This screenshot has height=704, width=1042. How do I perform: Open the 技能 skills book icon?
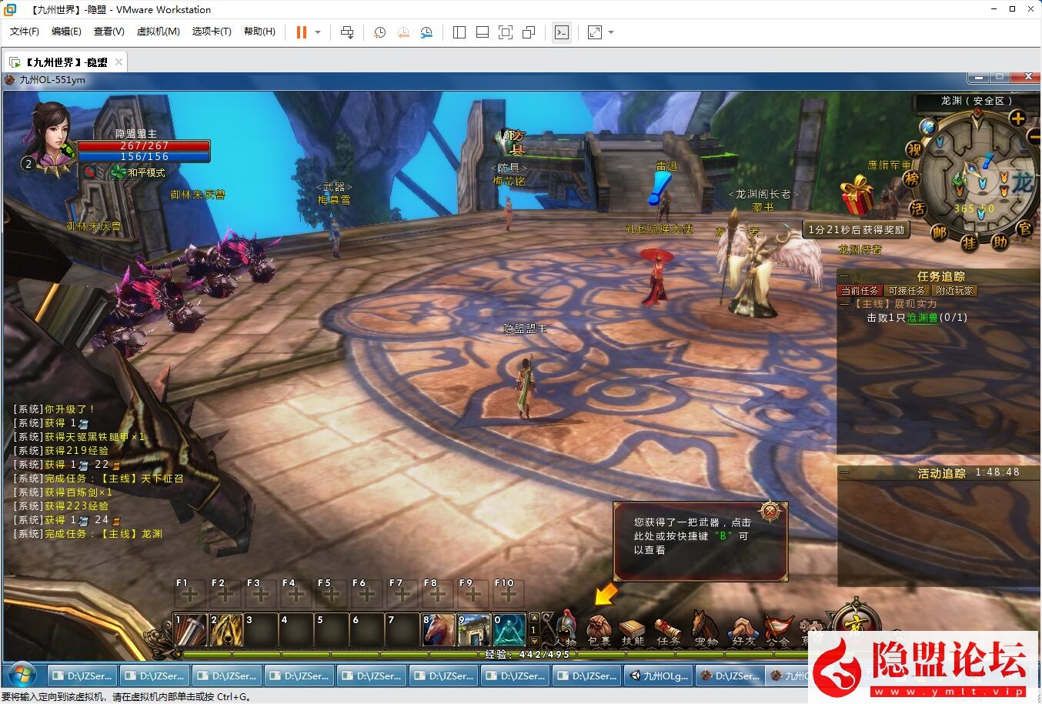pos(632,629)
